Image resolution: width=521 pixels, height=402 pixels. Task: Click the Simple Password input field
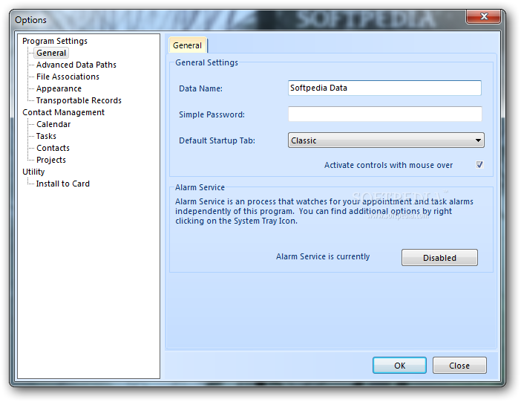(x=384, y=114)
